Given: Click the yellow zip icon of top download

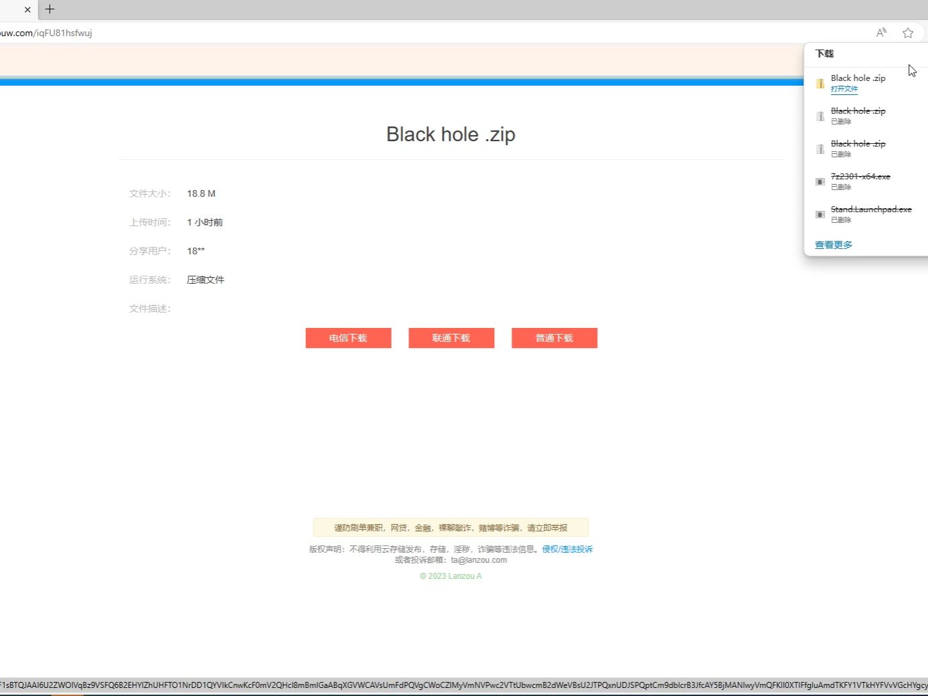Looking at the screenshot, I should coord(820,84).
